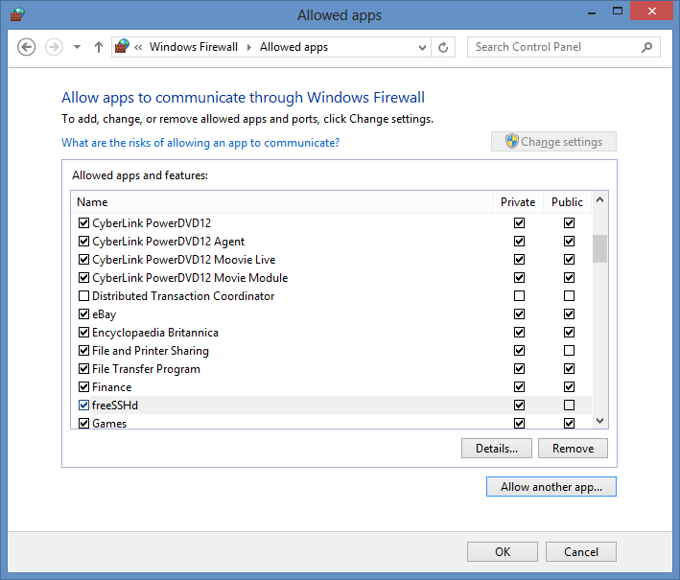
Task: Sort the list by the Name column
Action: pos(282,202)
